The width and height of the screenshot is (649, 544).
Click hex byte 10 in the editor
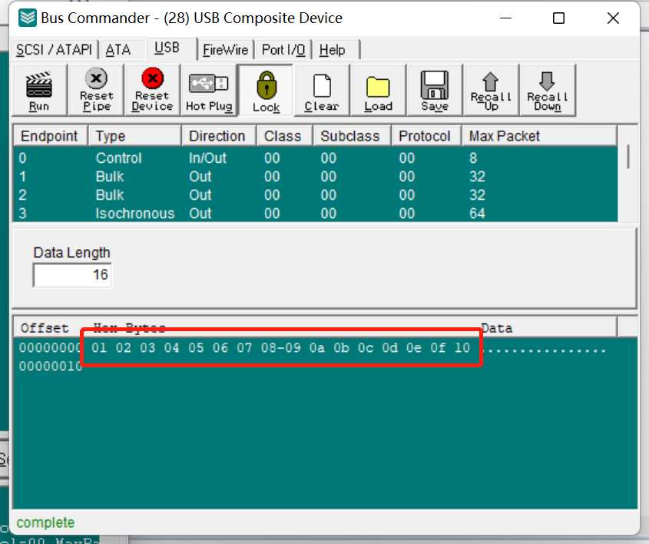click(462, 348)
